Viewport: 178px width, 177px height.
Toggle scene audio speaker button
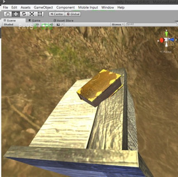52,24
